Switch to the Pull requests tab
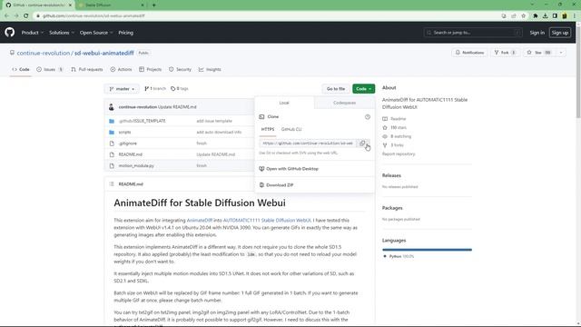This screenshot has width=581, height=327. 87,69
